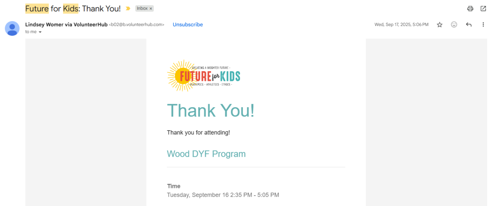Click the Future for Kids sun logo

coord(203,76)
